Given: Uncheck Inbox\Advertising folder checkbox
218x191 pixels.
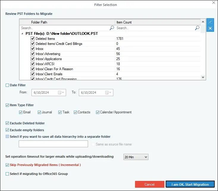Looking at the screenshot, I should 32,54.
